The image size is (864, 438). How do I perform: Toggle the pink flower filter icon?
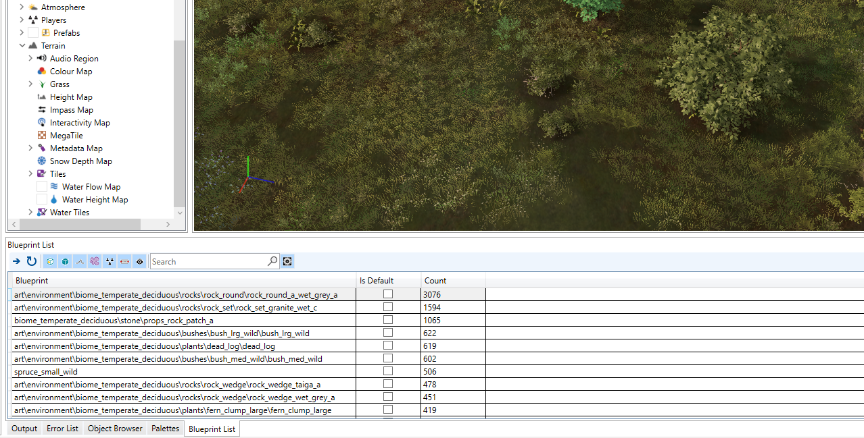coord(95,261)
